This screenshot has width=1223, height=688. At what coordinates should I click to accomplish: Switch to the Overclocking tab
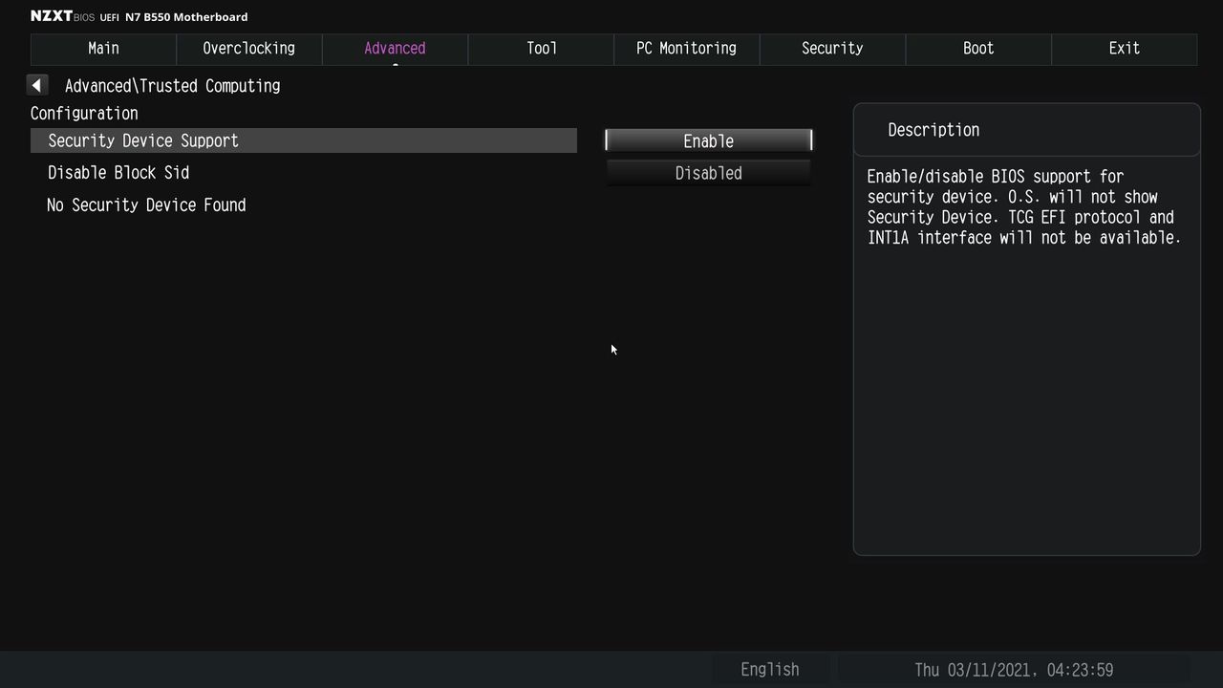[248, 49]
